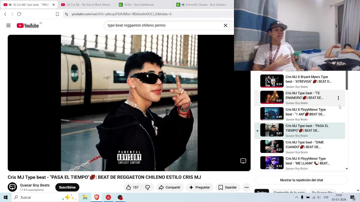This screenshot has height=202, width=360.
Task: Show hidden system tray icons
Action: 296,198
